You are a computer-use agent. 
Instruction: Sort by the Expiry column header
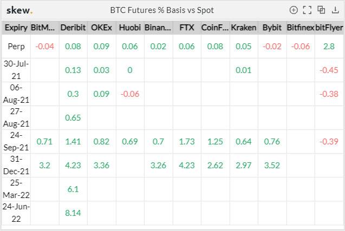coord(16,28)
